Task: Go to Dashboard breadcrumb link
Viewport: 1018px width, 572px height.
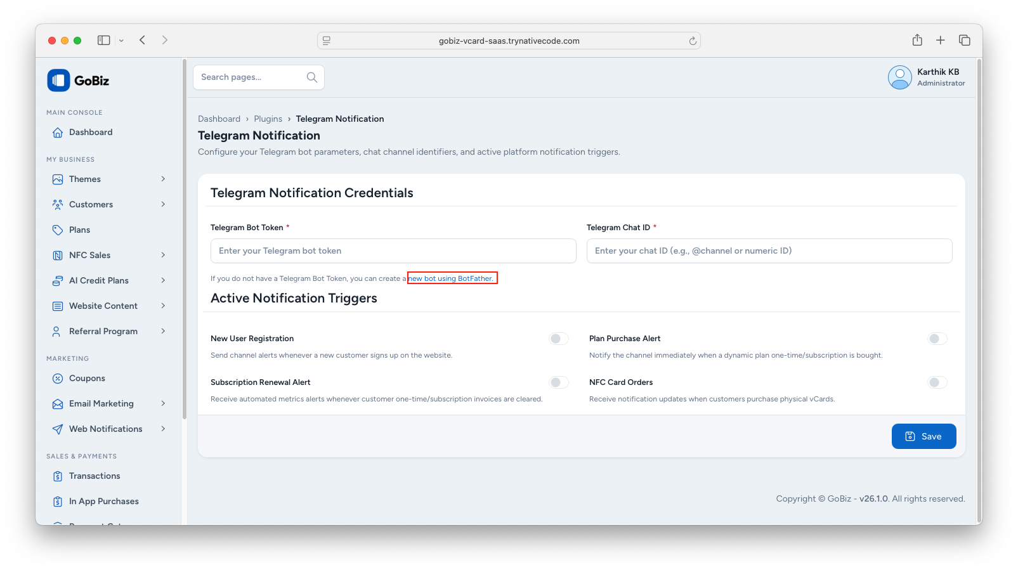Action: coord(219,119)
